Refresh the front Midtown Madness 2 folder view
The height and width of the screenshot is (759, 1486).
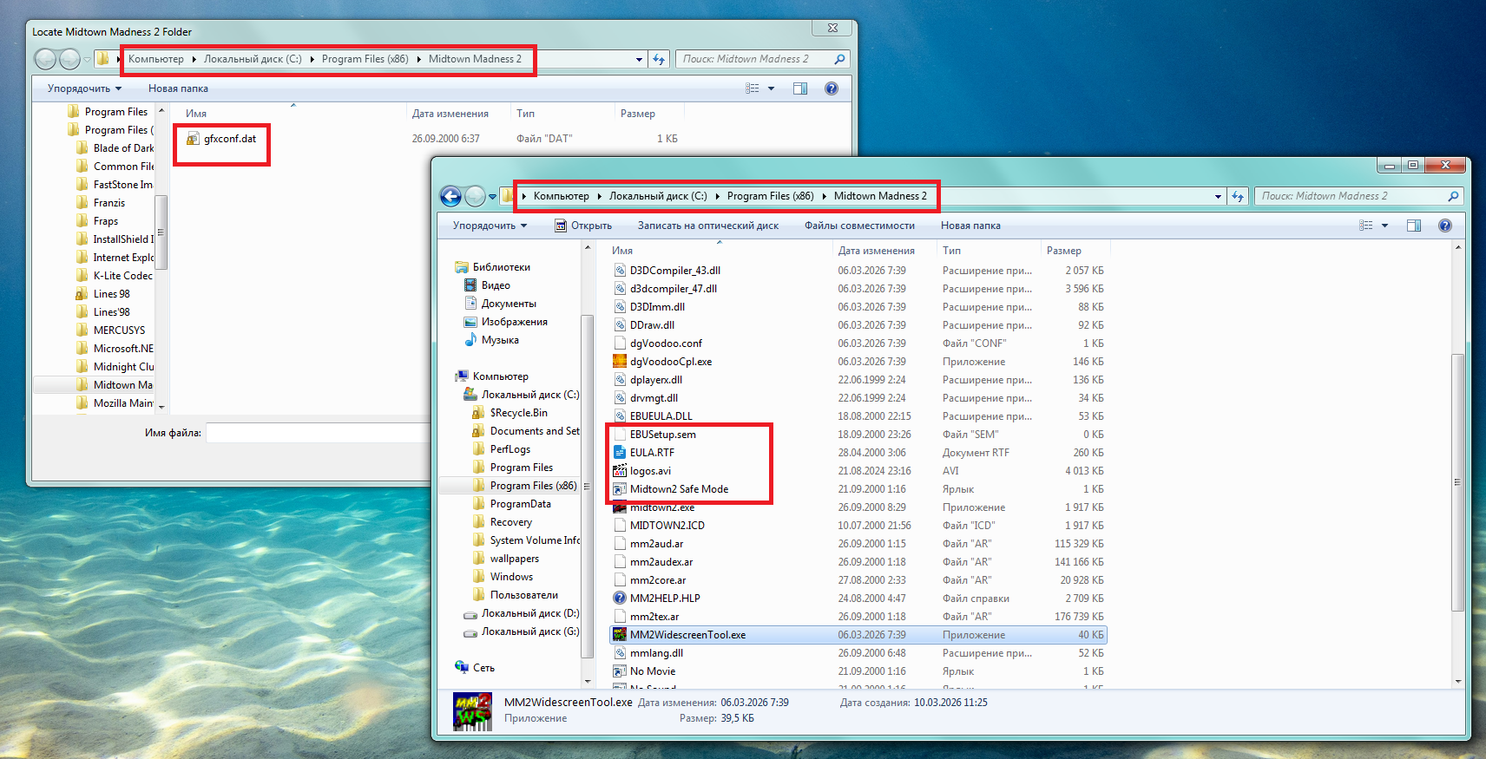pyautogui.click(x=1238, y=196)
